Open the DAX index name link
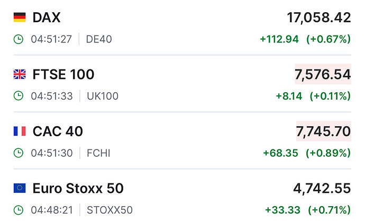This screenshot has width=365, height=221. click(47, 17)
